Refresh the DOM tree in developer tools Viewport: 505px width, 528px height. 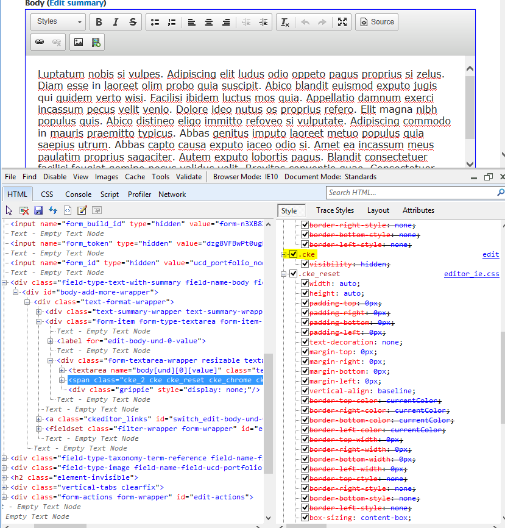point(53,210)
